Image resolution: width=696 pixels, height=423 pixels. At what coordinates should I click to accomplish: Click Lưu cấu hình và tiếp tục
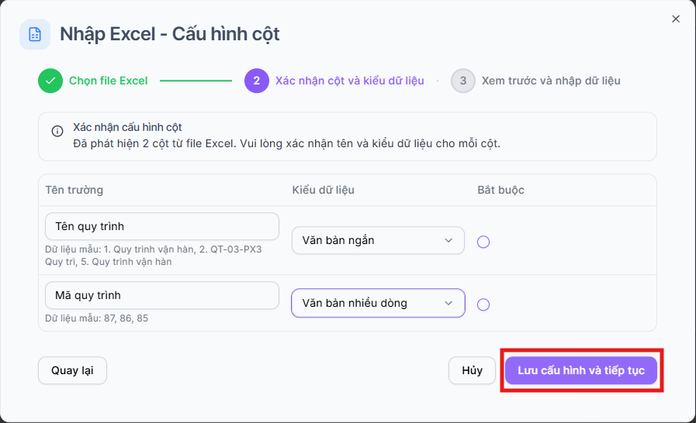click(x=581, y=370)
